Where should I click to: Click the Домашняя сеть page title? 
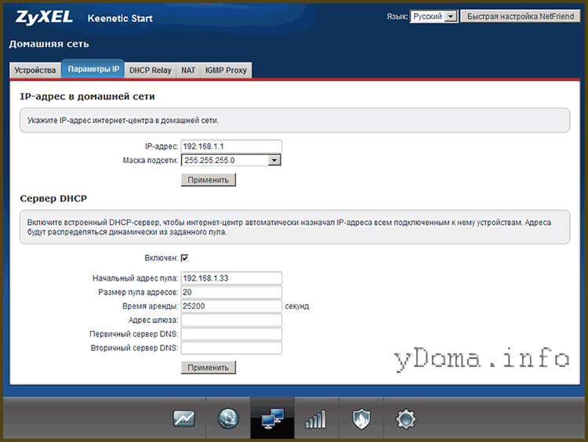49,44
